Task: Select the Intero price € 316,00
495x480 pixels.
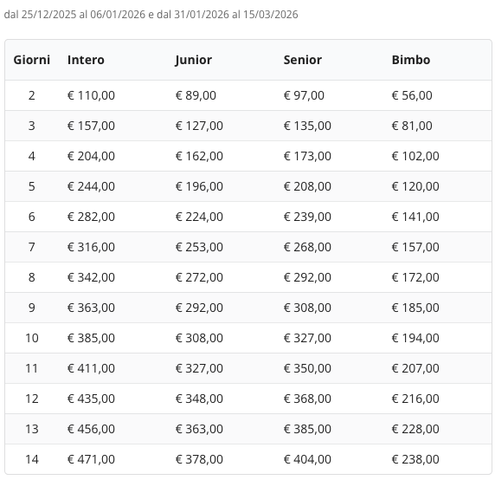Action: click(91, 247)
